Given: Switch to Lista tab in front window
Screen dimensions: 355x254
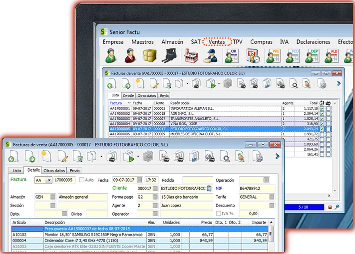Looking at the screenshot, I should [x=17, y=171].
